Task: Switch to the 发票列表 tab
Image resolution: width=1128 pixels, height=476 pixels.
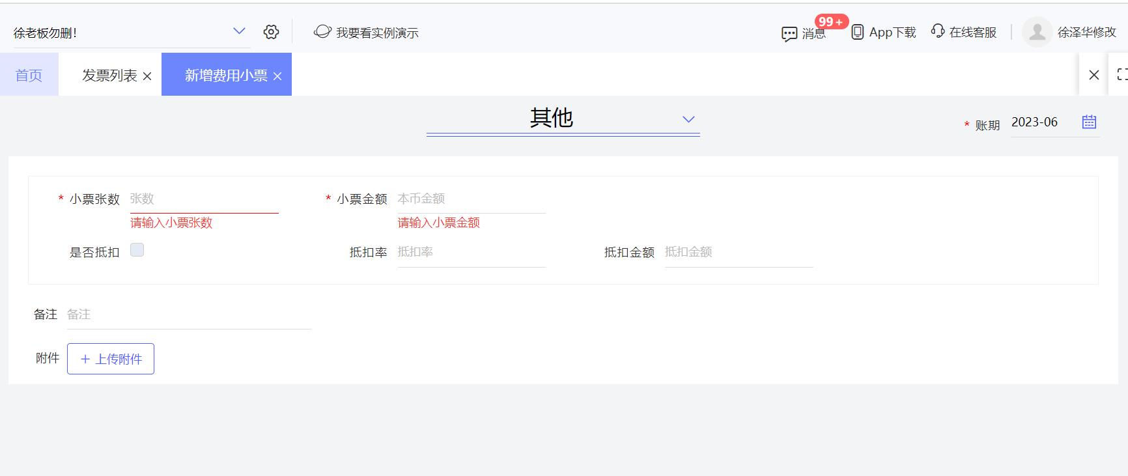Action: [x=109, y=76]
